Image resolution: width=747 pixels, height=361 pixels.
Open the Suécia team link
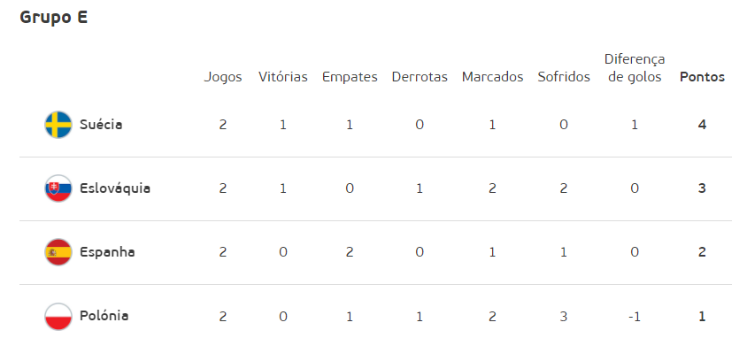(x=101, y=125)
